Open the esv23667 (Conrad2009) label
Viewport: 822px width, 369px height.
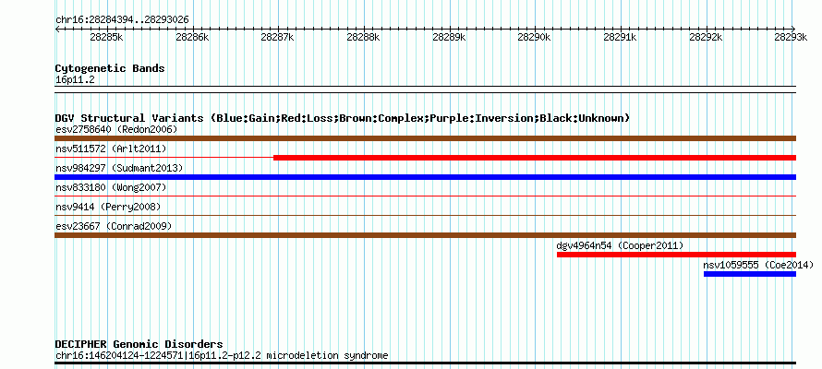pos(114,226)
